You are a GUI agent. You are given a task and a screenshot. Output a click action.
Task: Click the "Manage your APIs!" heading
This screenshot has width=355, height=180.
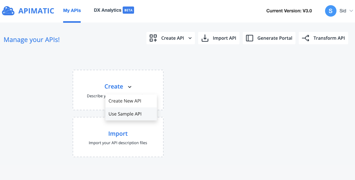pyautogui.click(x=32, y=40)
